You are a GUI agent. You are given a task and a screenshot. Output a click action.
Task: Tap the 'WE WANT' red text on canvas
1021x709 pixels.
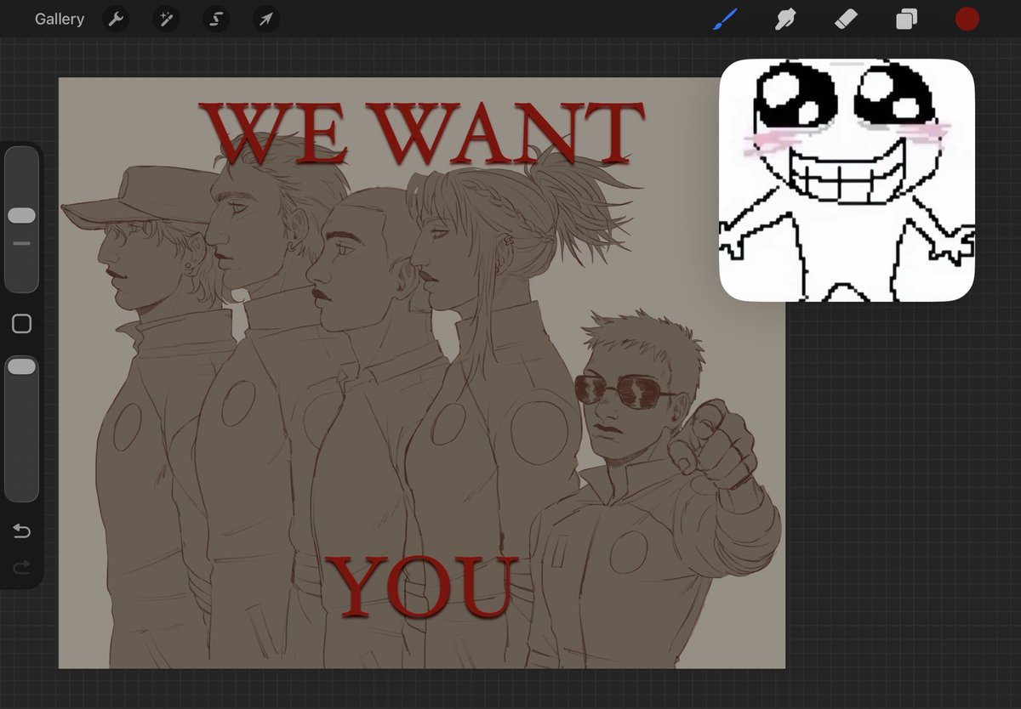point(422,133)
